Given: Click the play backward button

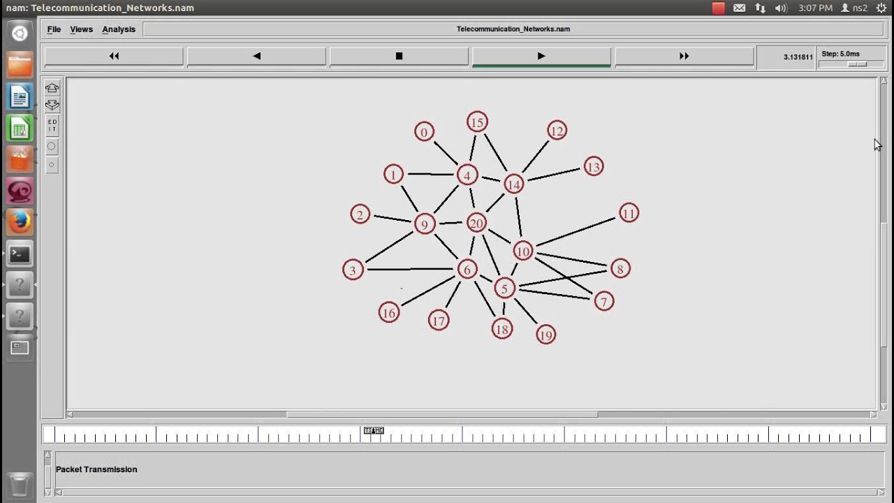Looking at the screenshot, I should [x=256, y=56].
